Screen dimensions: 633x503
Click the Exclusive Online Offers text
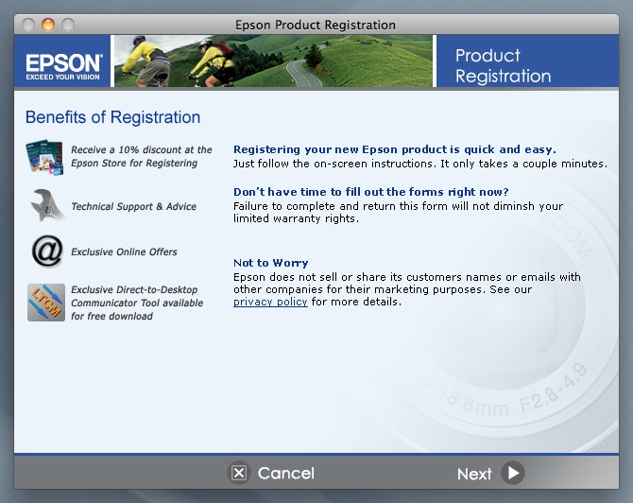(x=124, y=252)
